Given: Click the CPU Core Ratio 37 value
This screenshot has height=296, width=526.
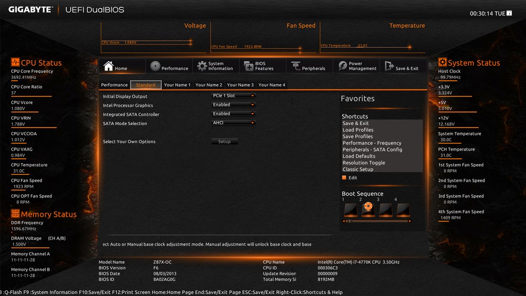Looking at the screenshot, I should pos(13,93).
